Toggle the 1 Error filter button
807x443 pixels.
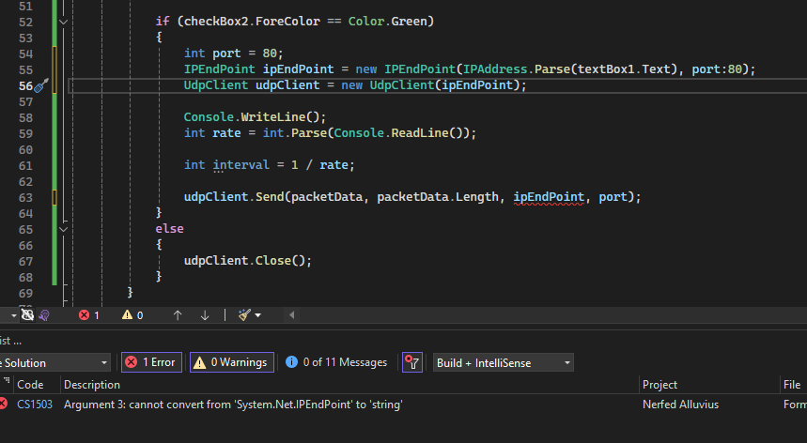[x=151, y=362]
